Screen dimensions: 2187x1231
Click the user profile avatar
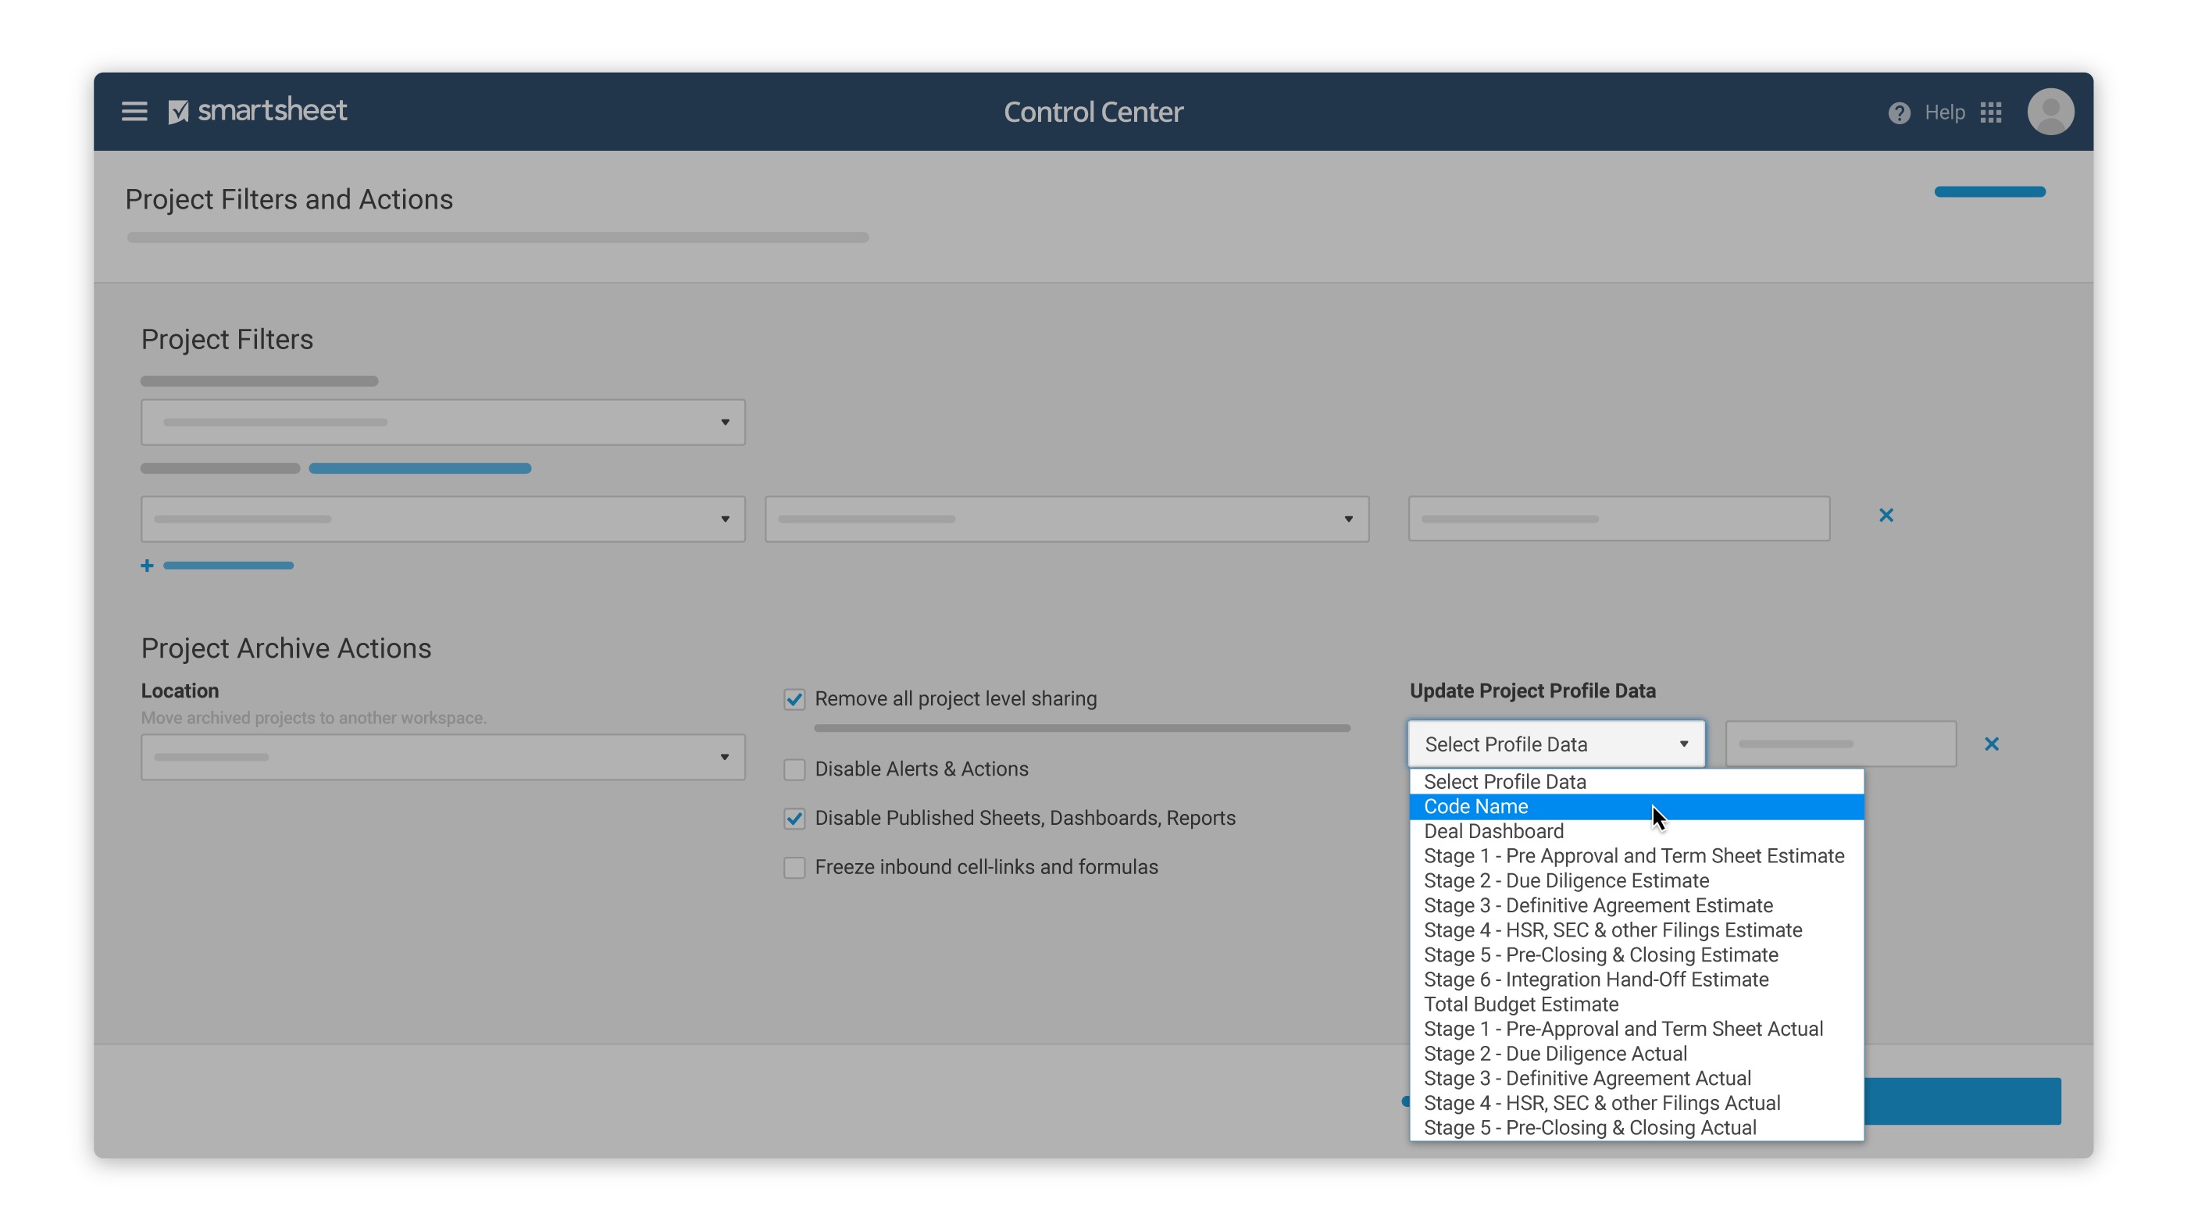[2050, 111]
